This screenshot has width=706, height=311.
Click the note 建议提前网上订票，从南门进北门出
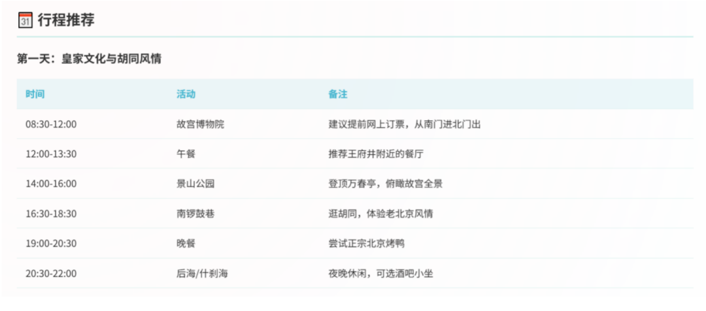click(405, 124)
